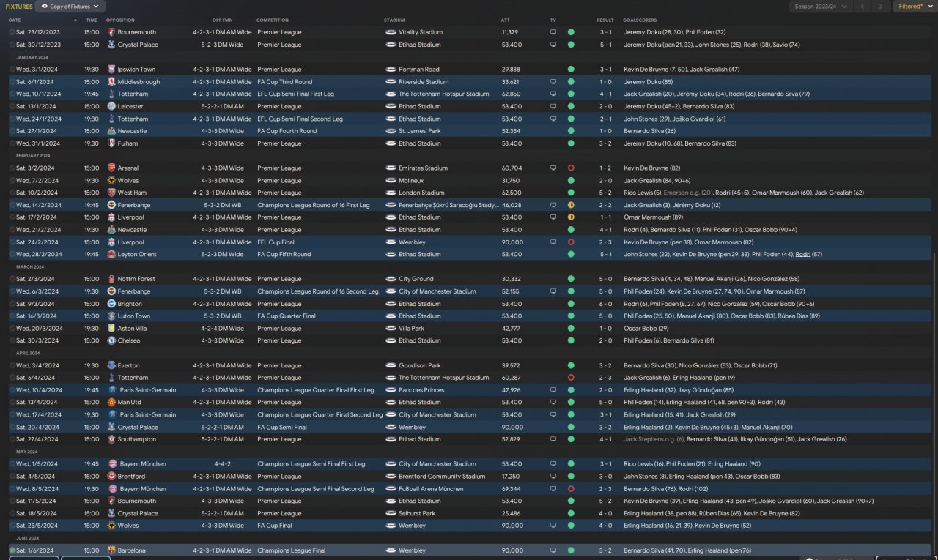Sort fixtures by the RESULT column header
Image resolution: width=938 pixels, height=560 pixels.
tap(605, 20)
